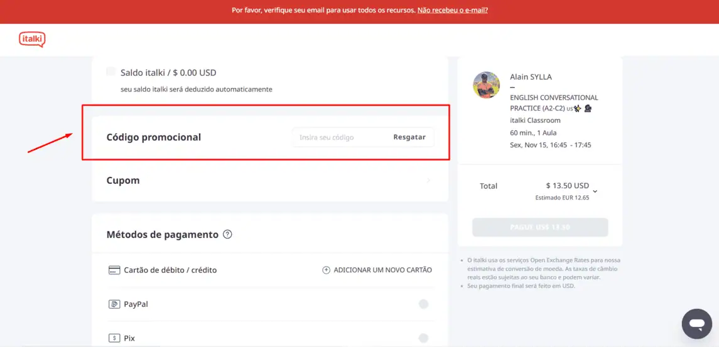Select the PayPal radio button
The image size is (719, 347).
[423, 304]
